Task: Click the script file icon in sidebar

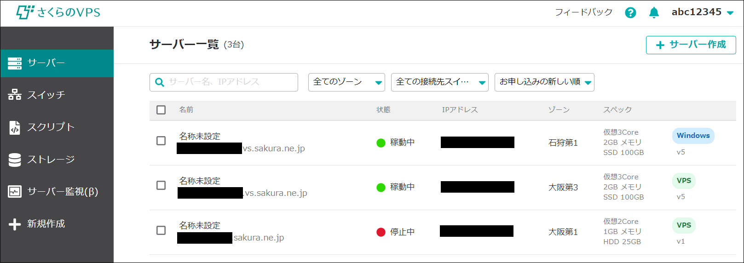Action: pos(15,127)
